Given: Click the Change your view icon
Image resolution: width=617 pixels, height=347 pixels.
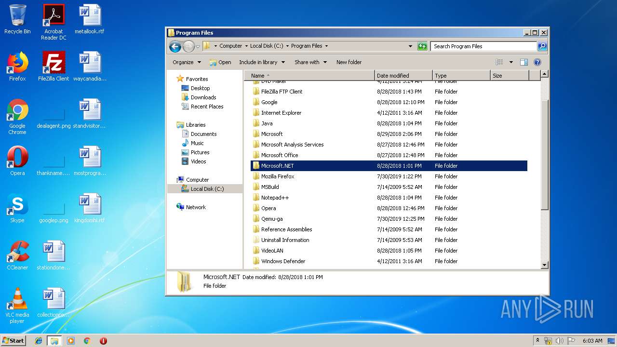Looking at the screenshot, I should [x=499, y=62].
